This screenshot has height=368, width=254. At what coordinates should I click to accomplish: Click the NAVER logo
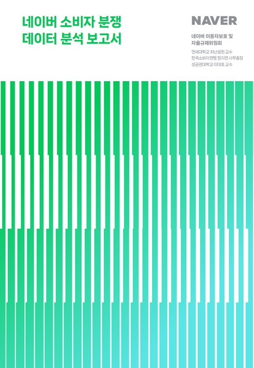tap(214, 21)
